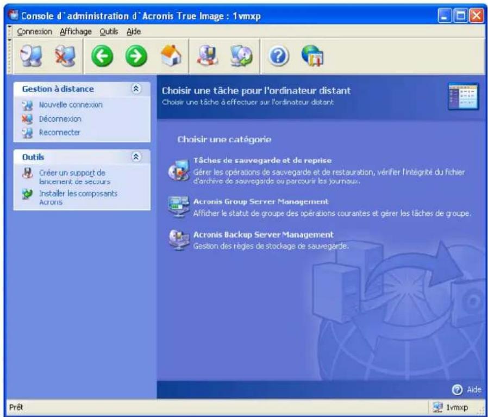Open Créer un support de lancement de secours
Image resolution: width=488 pixels, height=417 pixels.
click(74, 177)
